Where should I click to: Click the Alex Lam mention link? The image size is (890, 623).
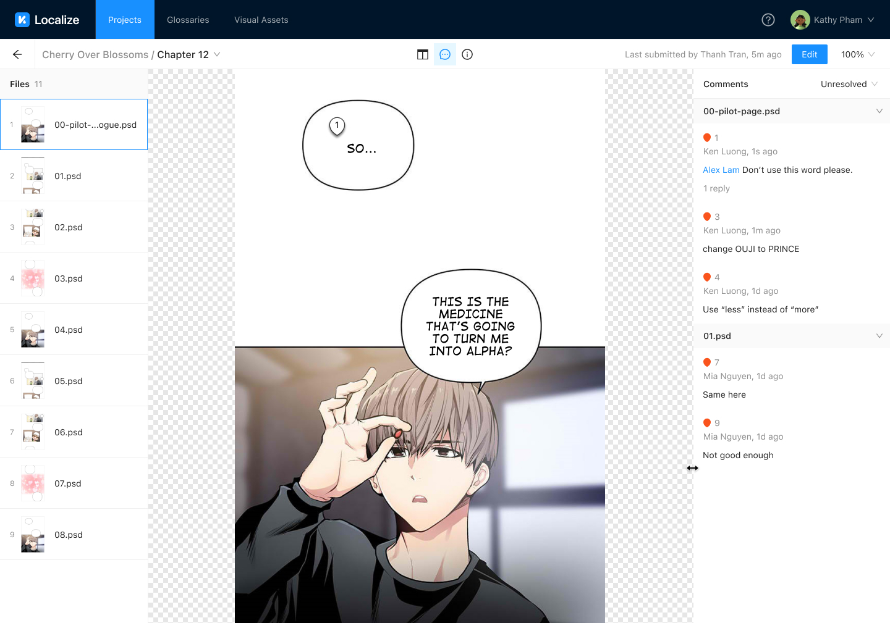[721, 170]
